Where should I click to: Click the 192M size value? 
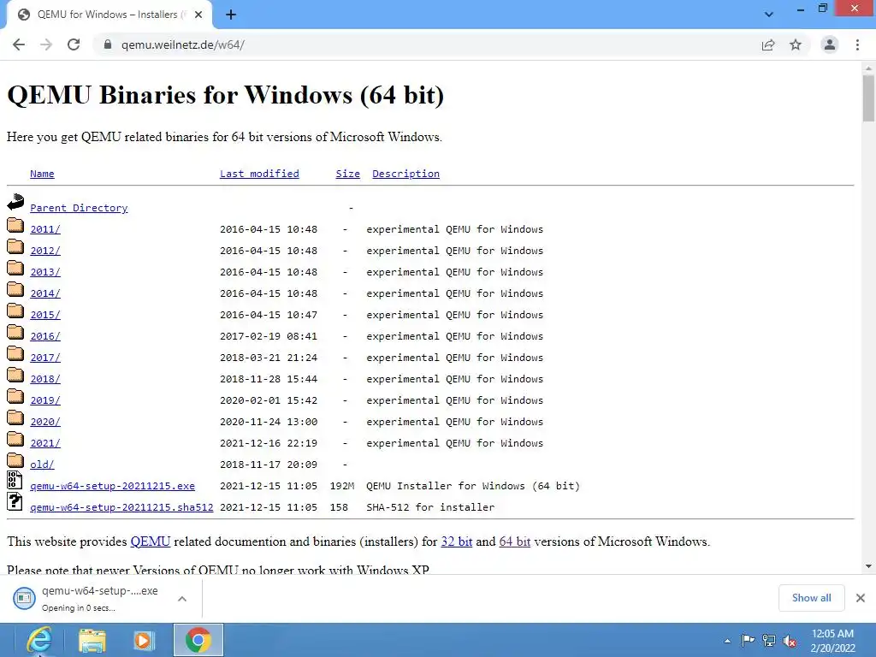(342, 486)
